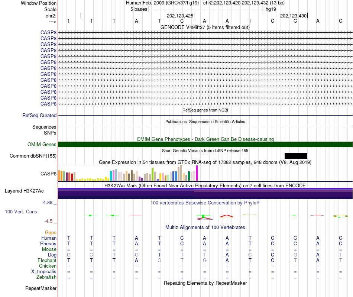Select the Scale track label
The height and width of the screenshot is (297, 353).
50,9
